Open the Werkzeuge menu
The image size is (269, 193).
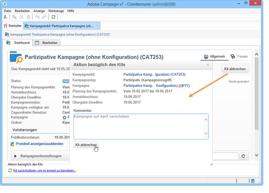click(x=56, y=11)
